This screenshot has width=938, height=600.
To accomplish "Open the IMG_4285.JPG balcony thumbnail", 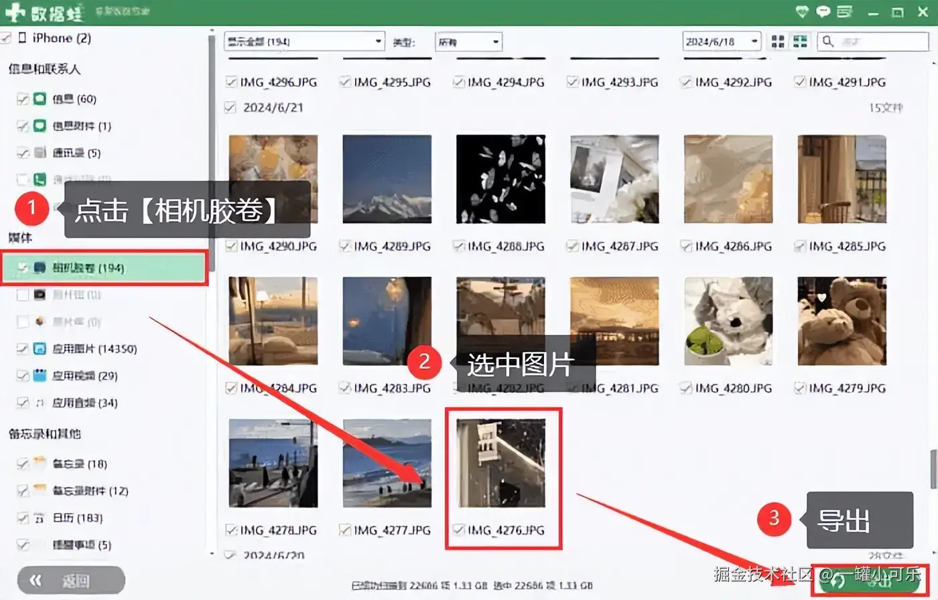I will point(842,179).
